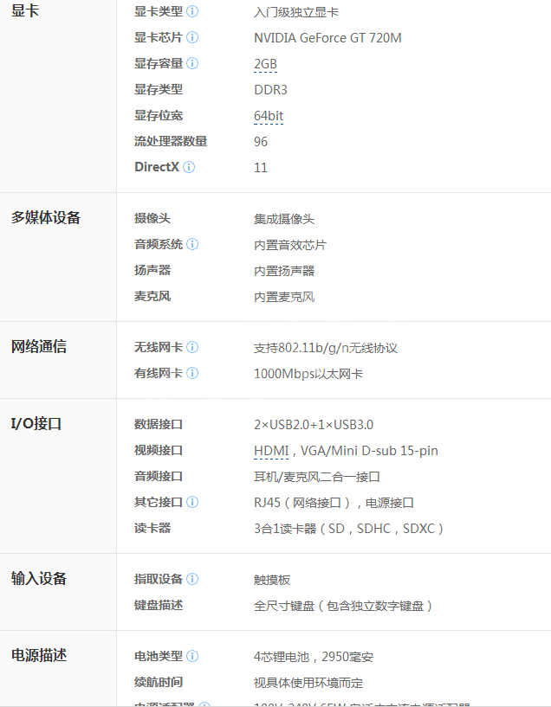Click info icon beside DirectX
Viewport: 551px width, 707px height.
pos(189,167)
